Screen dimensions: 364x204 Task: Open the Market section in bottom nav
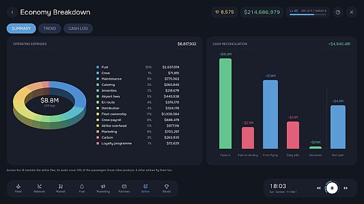[x=60, y=188]
